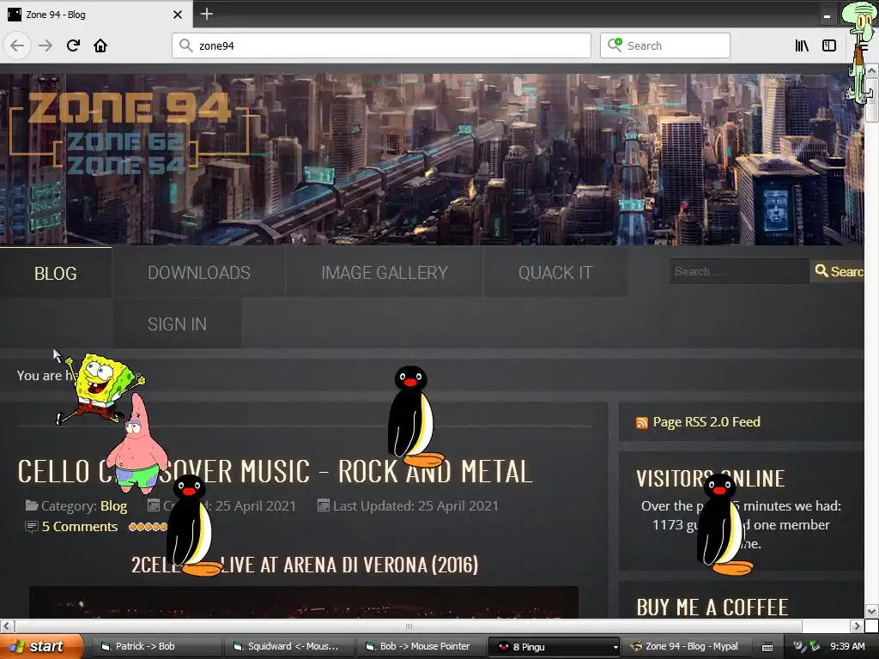879x659 pixels.
Task: Click the browser Search box
Action: point(665,45)
